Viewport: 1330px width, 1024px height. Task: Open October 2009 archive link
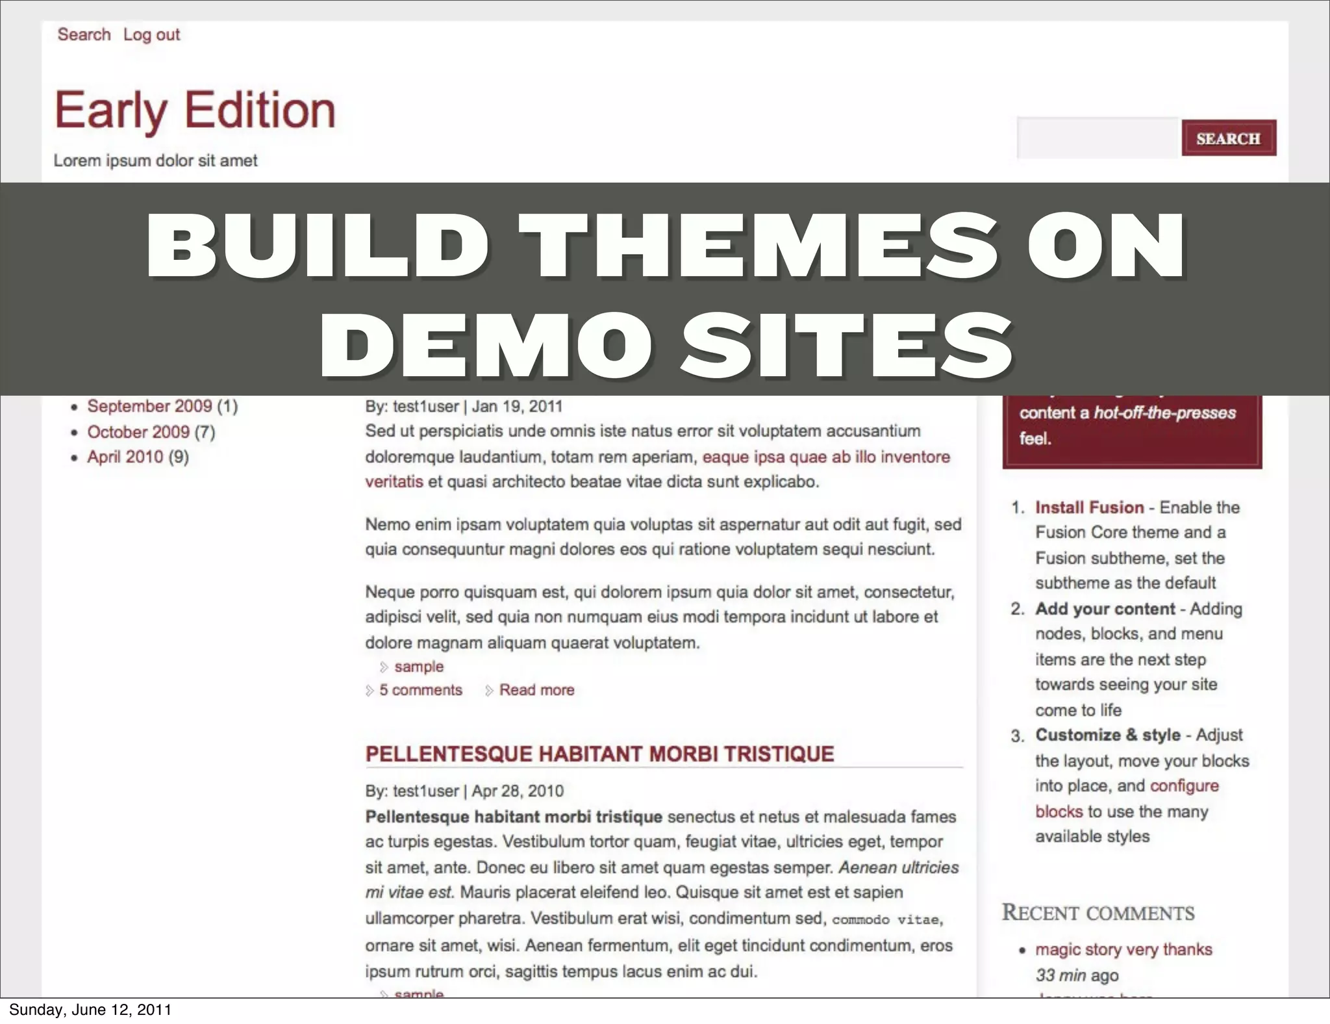(x=138, y=431)
